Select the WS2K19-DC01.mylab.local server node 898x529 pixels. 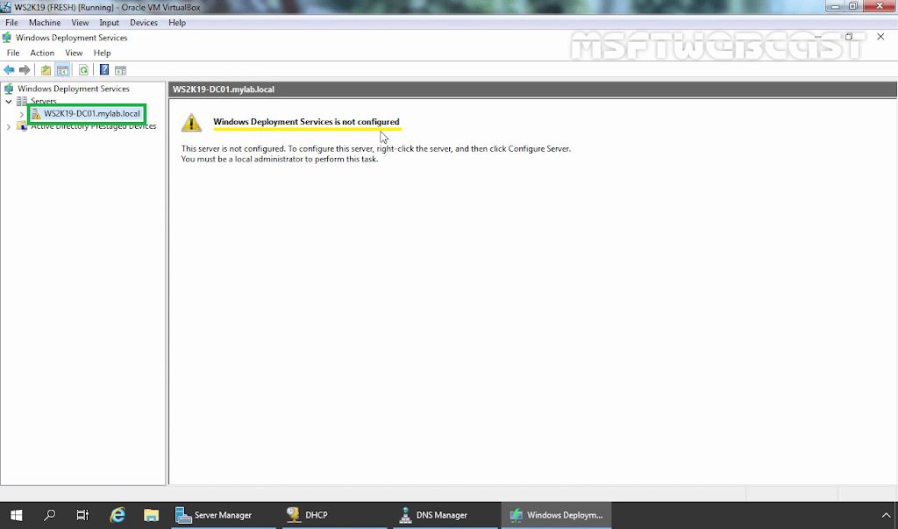click(x=91, y=113)
